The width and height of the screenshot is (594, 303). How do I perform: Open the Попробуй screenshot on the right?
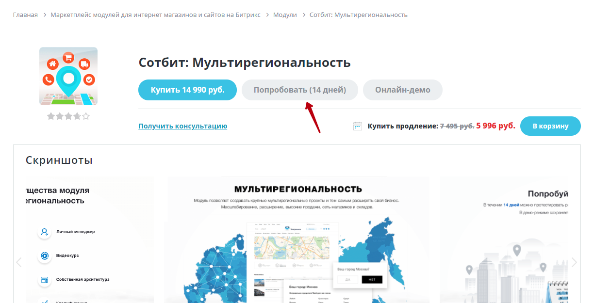click(x=504, y=240)
